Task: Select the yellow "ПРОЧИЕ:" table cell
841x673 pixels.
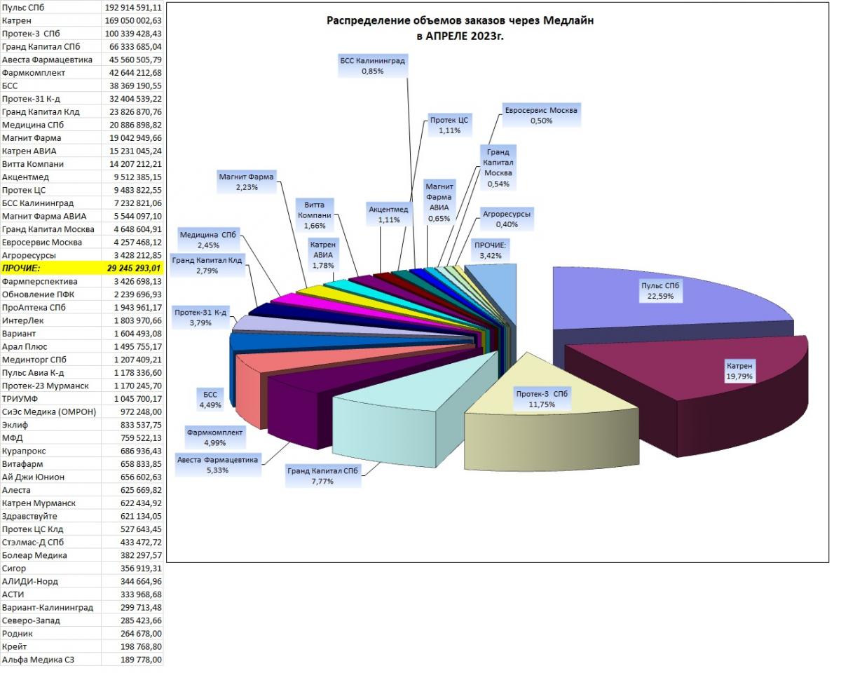Action: [x=50, y=268]
